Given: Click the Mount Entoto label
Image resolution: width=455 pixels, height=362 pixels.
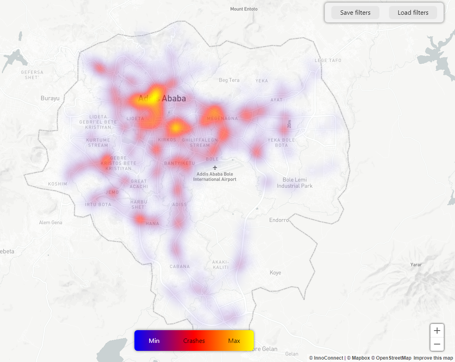Looking at the screenshot, I should [244, 9].
